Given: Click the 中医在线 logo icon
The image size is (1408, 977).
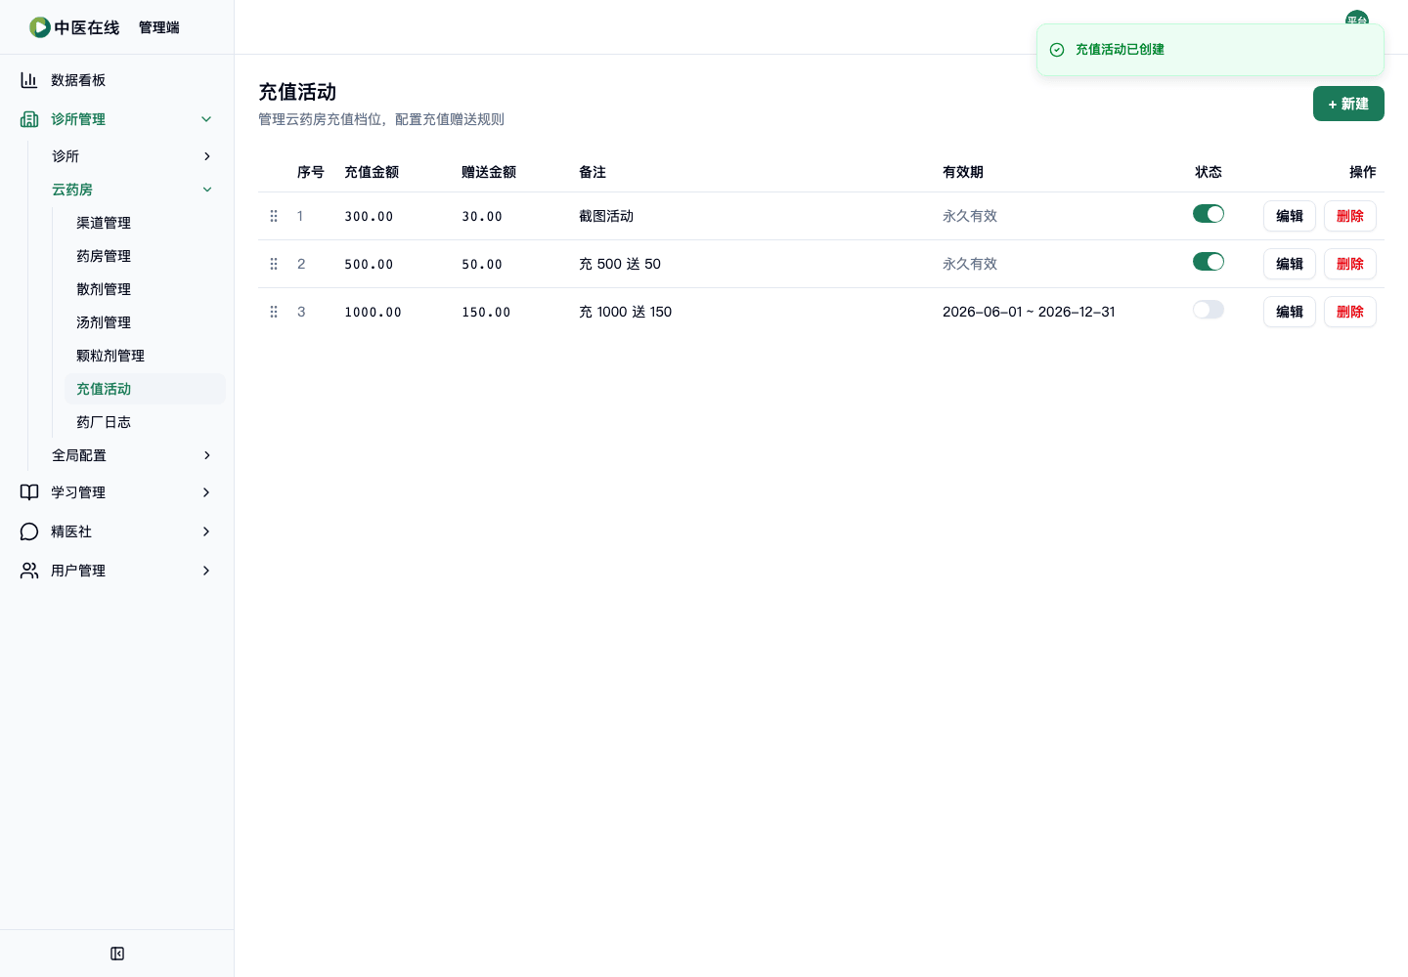Looking at the screenshot, I should tap(40, 27).
